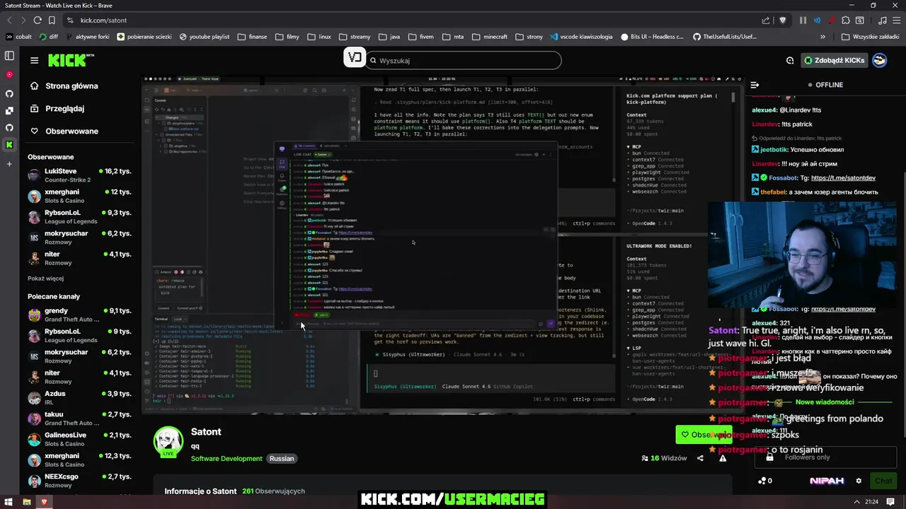The height and width of the screenshot is (509, 906).
Task: Open Brave Shields lion icon
Action: pyautogui.click(x=782, y=21)
